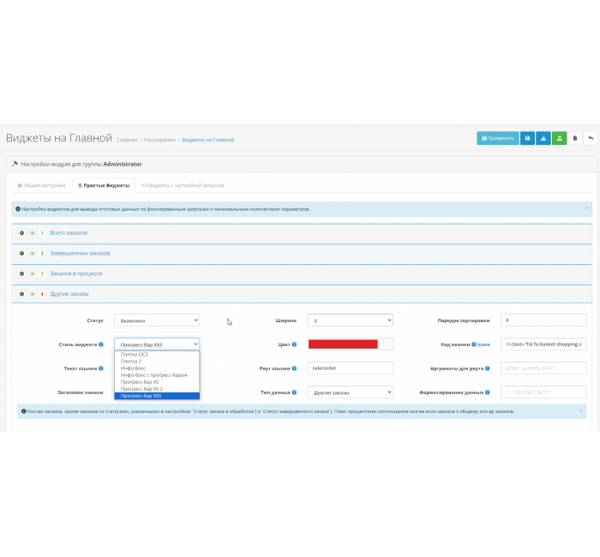
Task: Click help icon next to Код иконки
Action: pyautogui.click(x=474, y=344)
